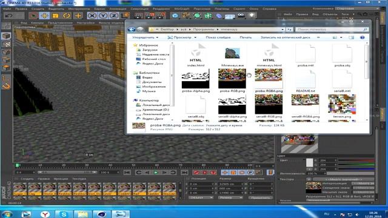This screenshot has height=218, width=388.
Task: Open the Создать menu
Action: point(38,8)
